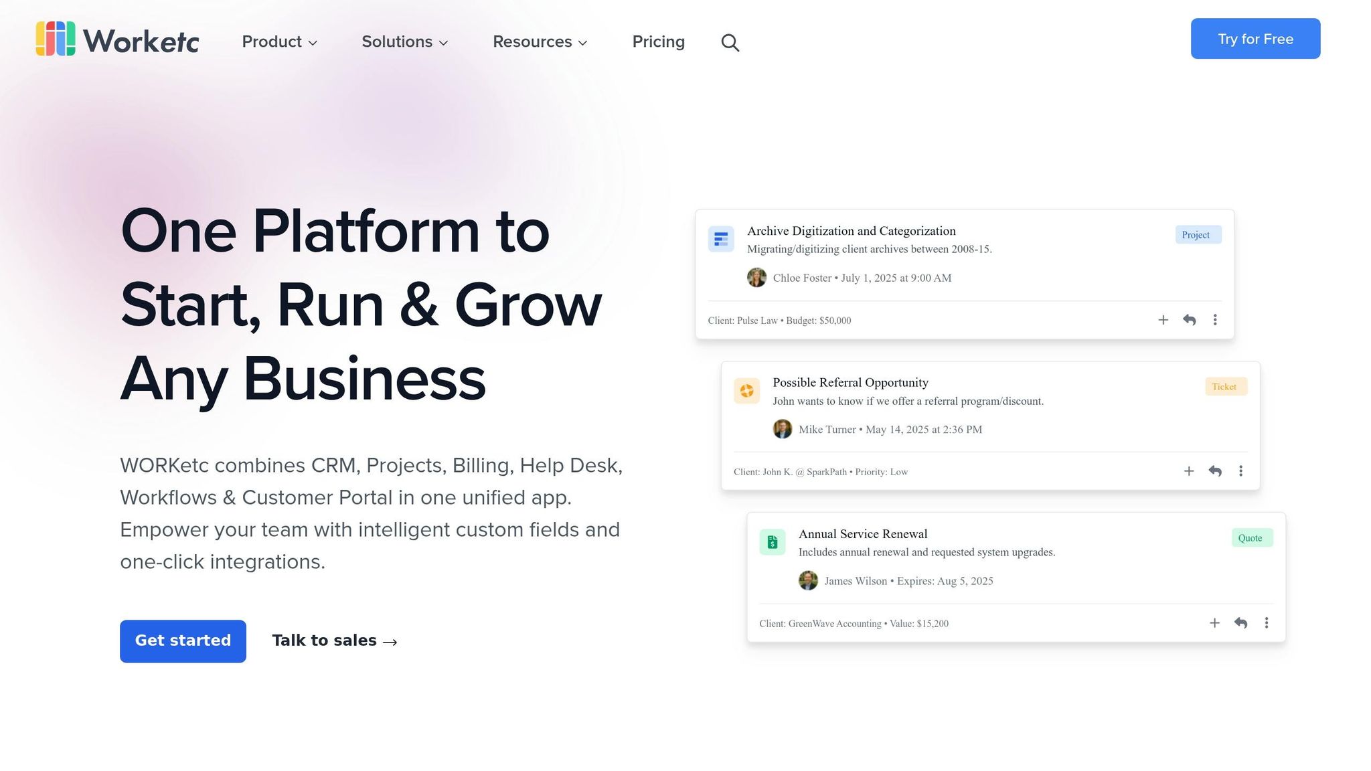Viewport: 1371px width, 771px height.
Task: Expand the Product dropdown menu
Action: 279,41
